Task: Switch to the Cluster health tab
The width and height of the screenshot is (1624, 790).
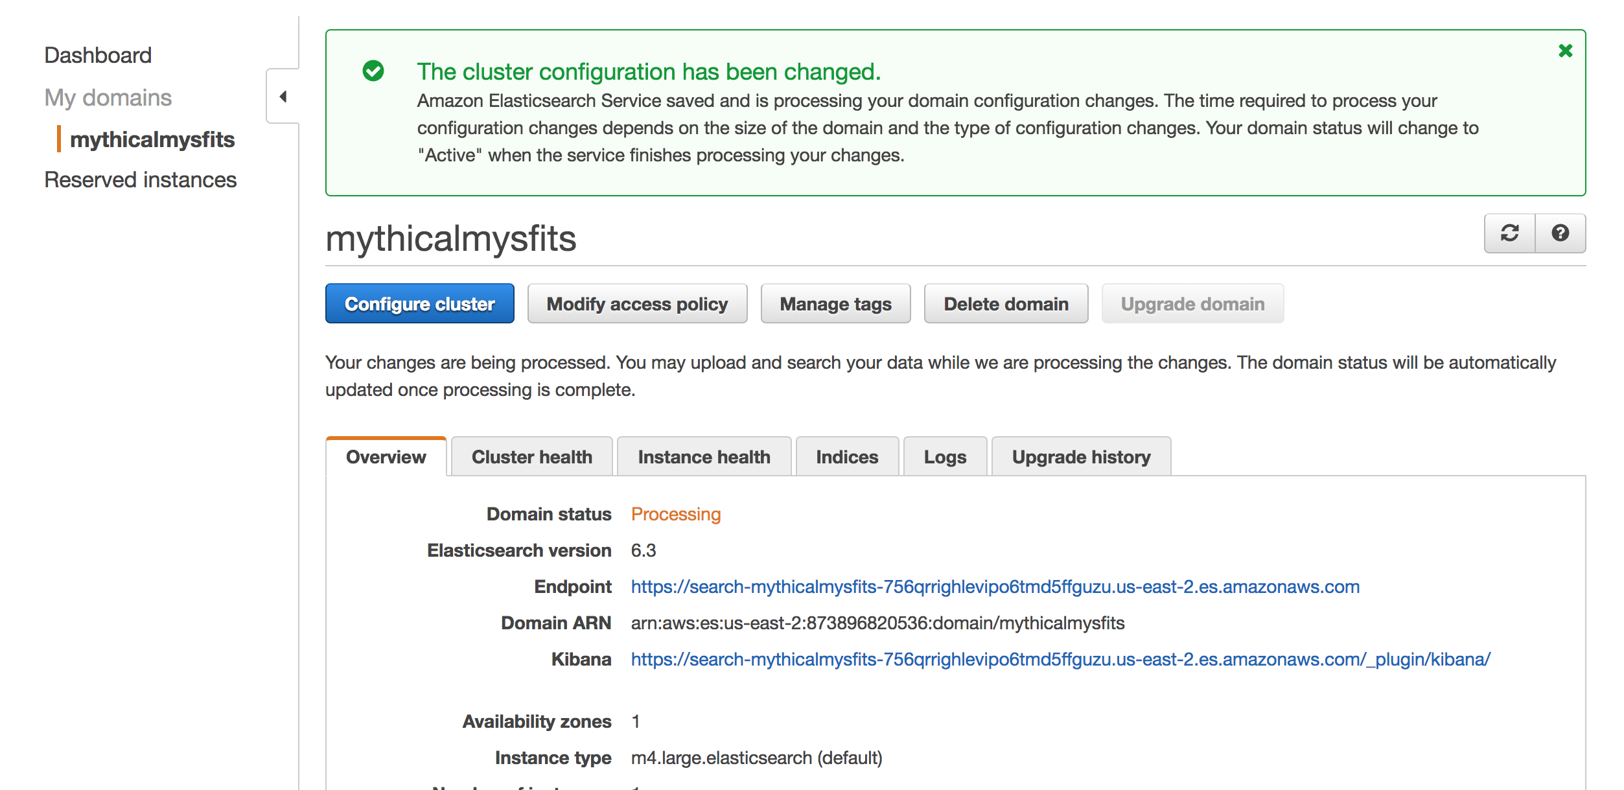Action: click(532, 457)
